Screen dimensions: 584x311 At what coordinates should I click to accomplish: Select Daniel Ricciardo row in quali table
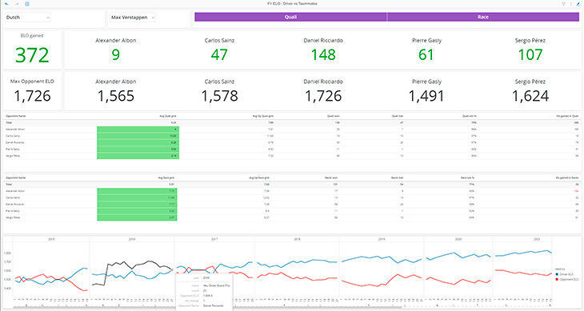pos(292,142)
